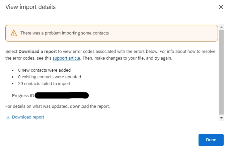Click the Progress ID label
The image size is (229, 150).
tap(23, 95)
